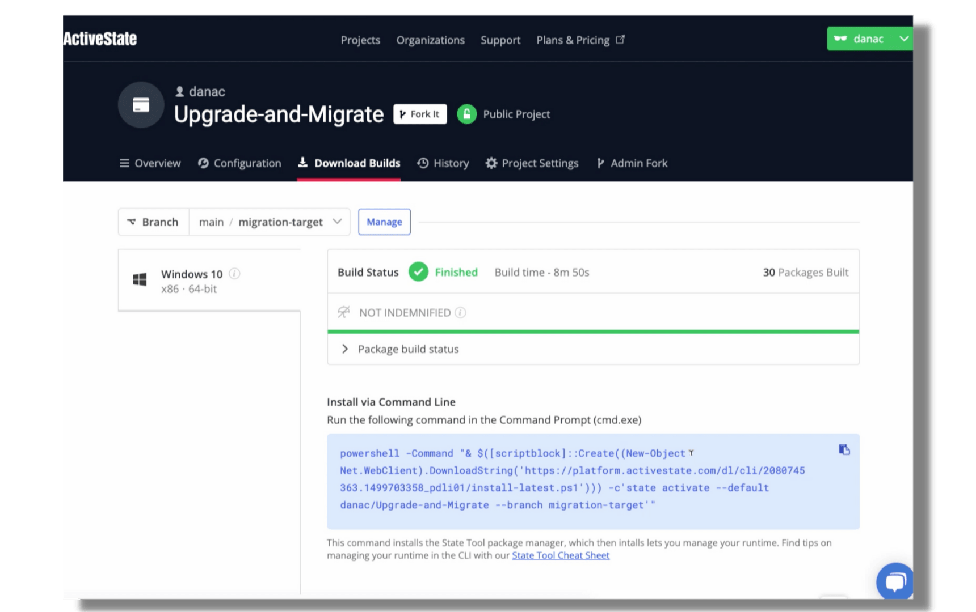This screenshot has width=976, height=612.
Task: Open the danac user account dropdown
Action: 869,39
